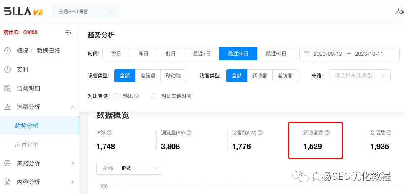The height and width of the screenshot is (194, 404).
Task: Click the 统计ID: 60098 label
Action: pos(20,32)
